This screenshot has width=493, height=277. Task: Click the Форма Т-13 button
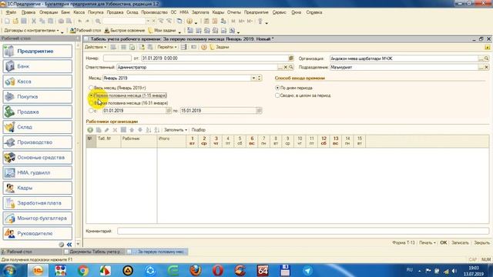pos(404,243)
